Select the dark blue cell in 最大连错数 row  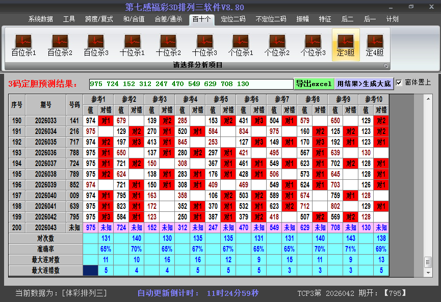tap(91, 271)
